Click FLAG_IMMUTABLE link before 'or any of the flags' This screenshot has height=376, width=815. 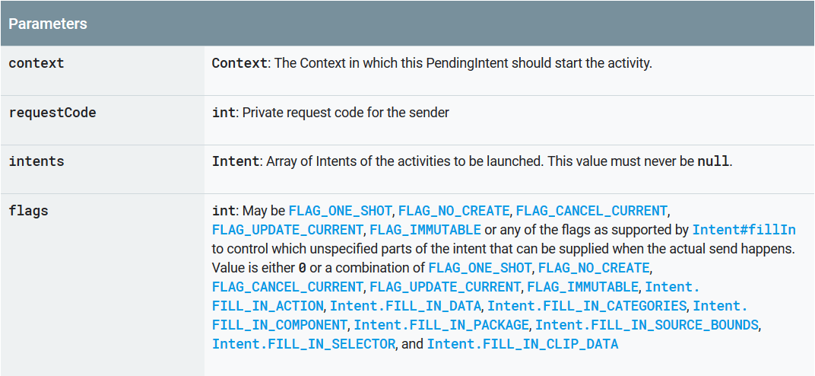click(x=426, y=229)
